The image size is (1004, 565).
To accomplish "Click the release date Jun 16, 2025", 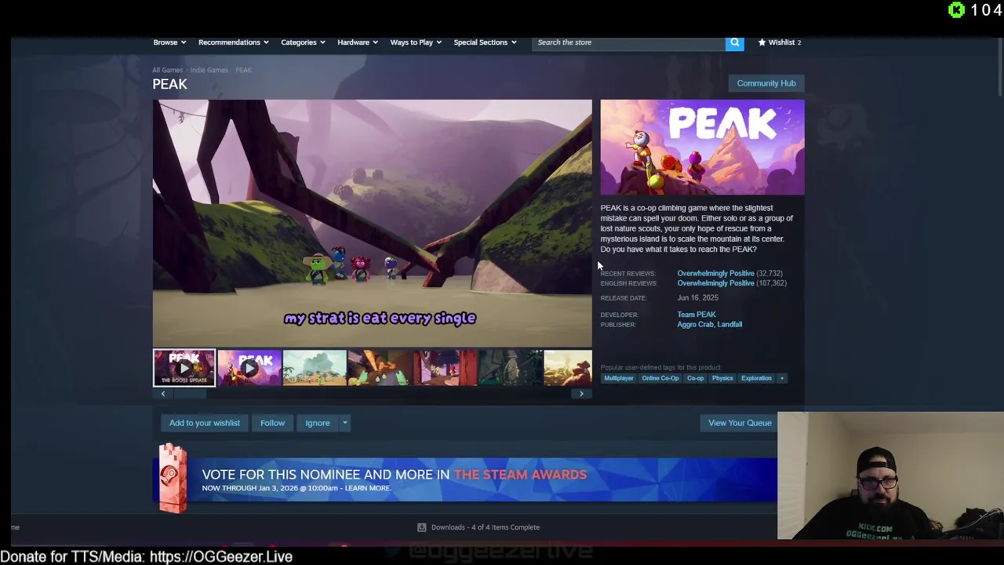I will (697, 298).
